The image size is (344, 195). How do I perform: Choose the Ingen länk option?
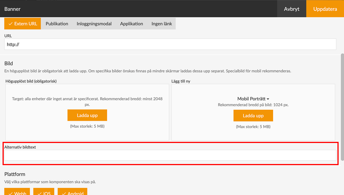(x=162, y=24)
